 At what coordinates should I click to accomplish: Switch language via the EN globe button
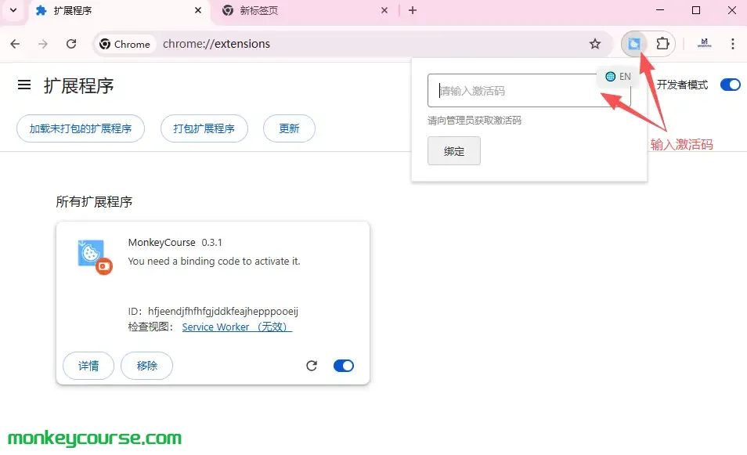[618, 77]
